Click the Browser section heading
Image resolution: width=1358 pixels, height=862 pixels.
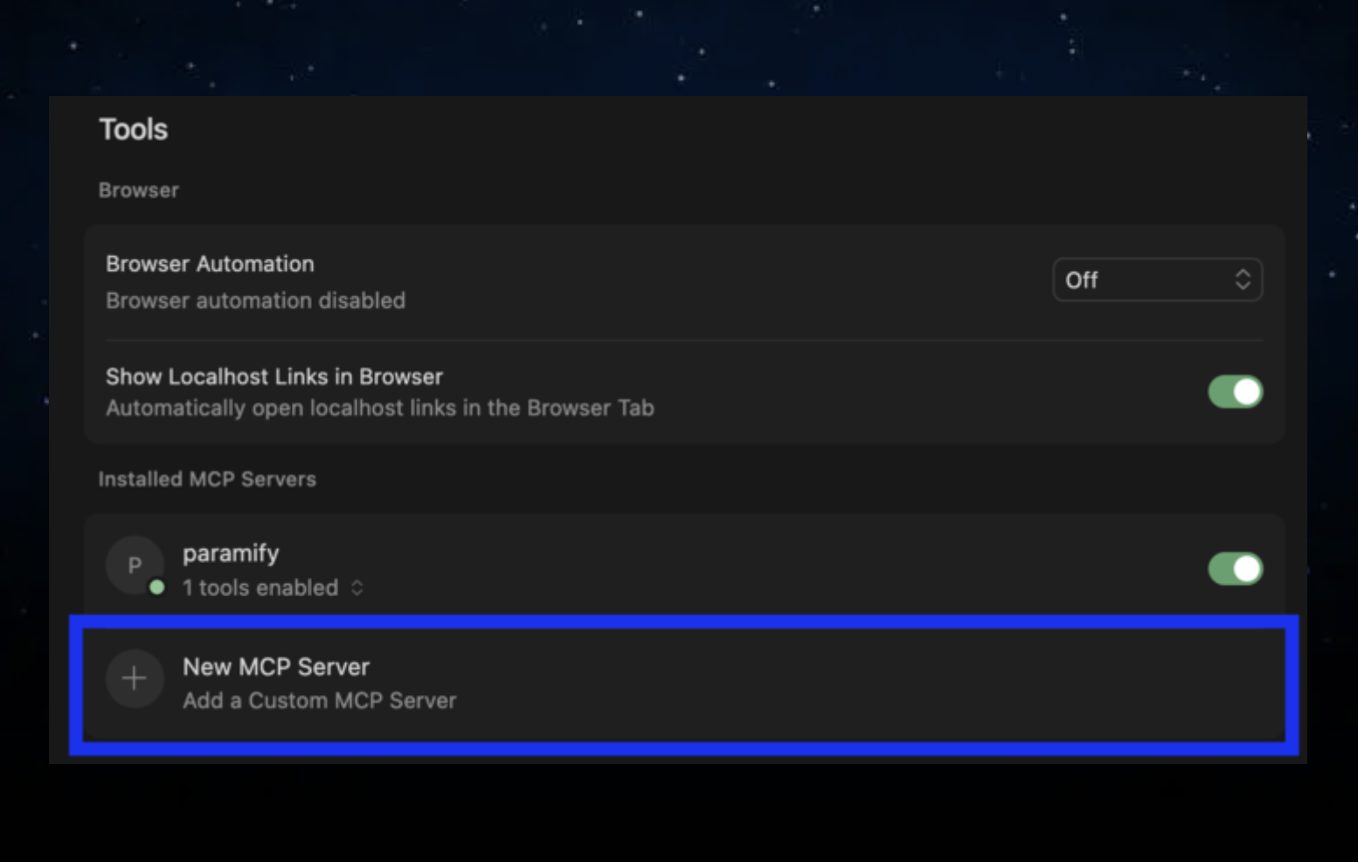[138, 190]
